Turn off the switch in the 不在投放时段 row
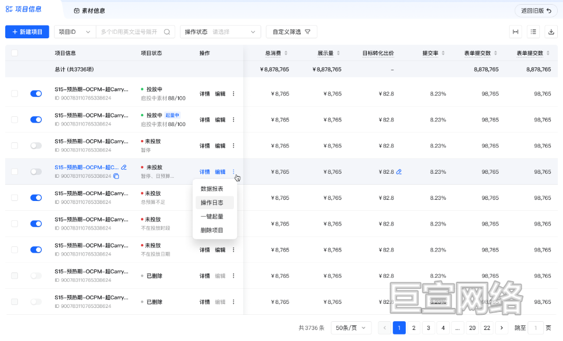The height and width of the screenshot is (341, 563). pos(36,224)
